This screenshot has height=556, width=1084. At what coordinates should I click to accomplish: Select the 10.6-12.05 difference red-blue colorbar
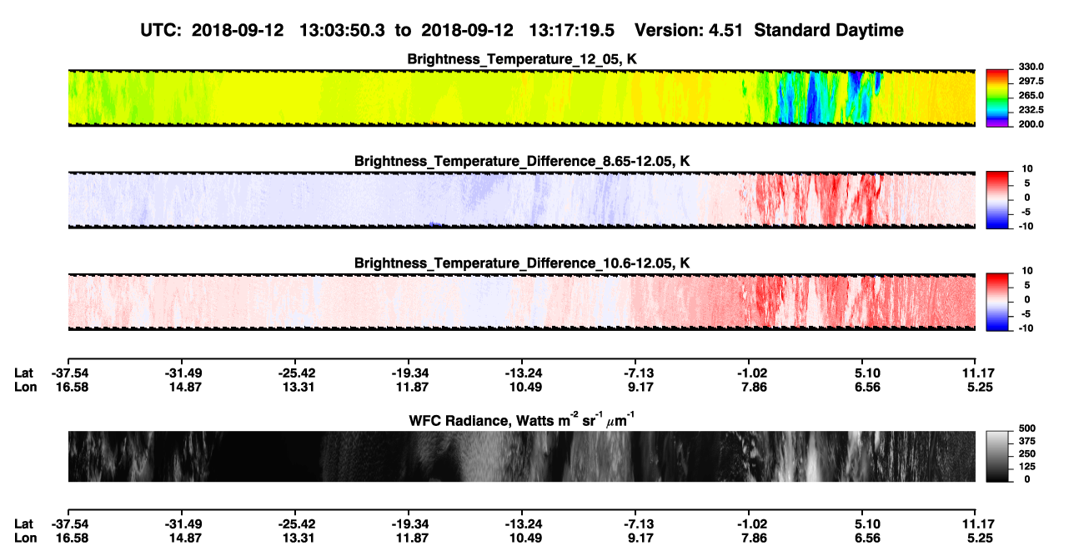point(997,301)
